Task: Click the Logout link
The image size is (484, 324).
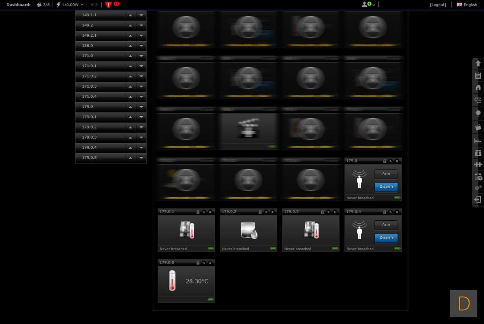Action: point(437,5)
